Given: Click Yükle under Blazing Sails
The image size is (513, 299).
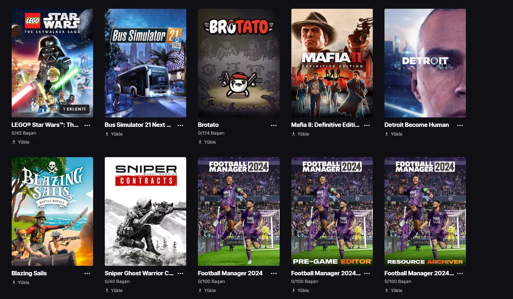Looking at the screenshot, I should 20,282.
